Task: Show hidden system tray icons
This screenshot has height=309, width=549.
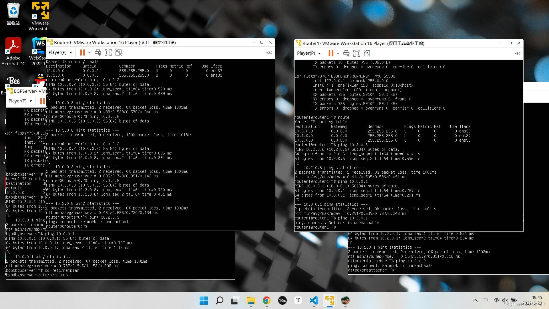Action: (x=475, y=300)
